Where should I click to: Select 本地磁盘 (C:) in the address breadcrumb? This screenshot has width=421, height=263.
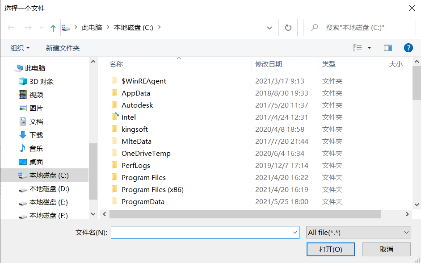click(x=134, y=27)
